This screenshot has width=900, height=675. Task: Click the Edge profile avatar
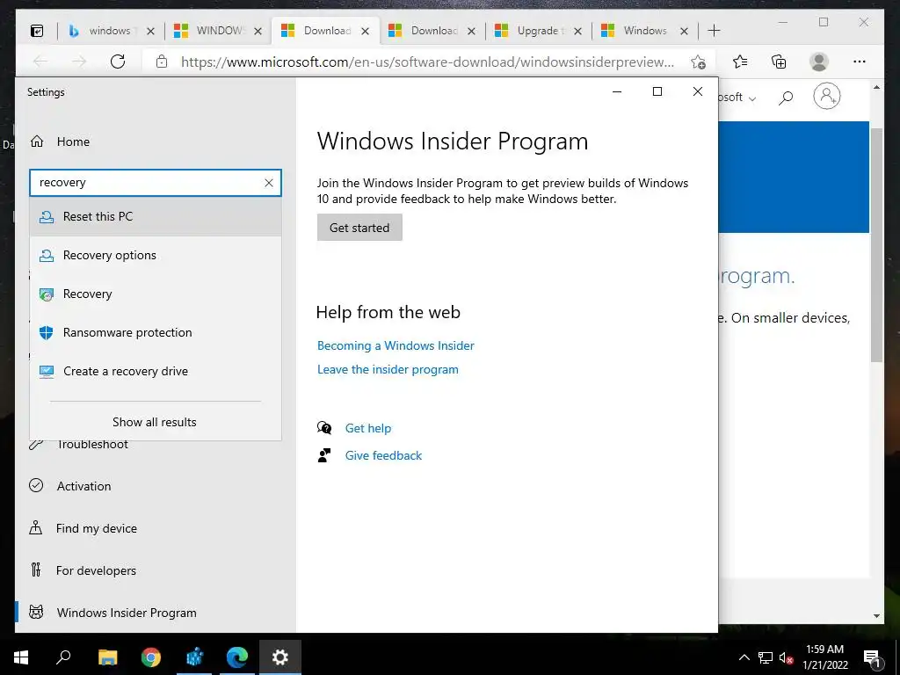click(819, 62)
